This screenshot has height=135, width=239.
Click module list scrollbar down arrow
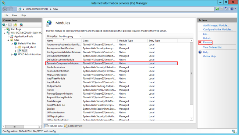(192, 119)
